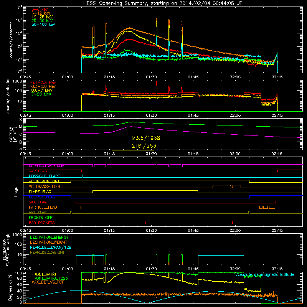Select the yellow FRONT_RATIO legend label
The image size is (307, 307).
[x=44, y=274]
